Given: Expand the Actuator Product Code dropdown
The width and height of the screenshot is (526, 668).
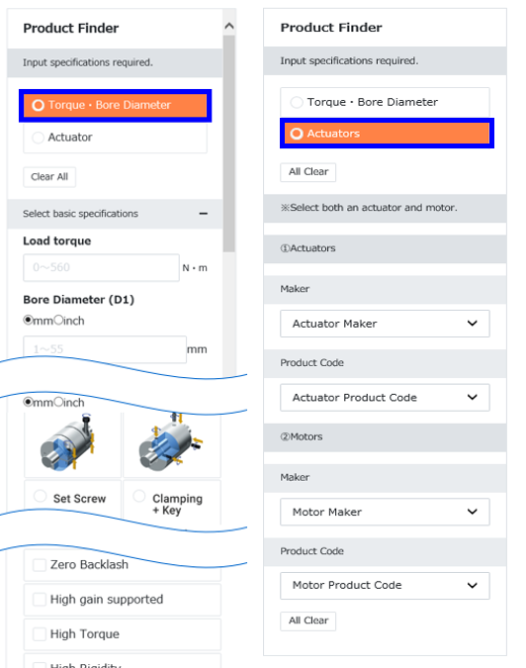Looking at the screenshot, I should (x=385, y=398).
